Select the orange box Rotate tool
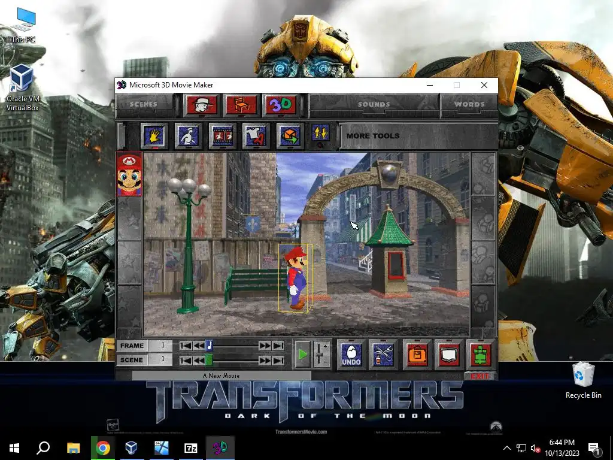 pyautogui.click(x=290, y=136)
